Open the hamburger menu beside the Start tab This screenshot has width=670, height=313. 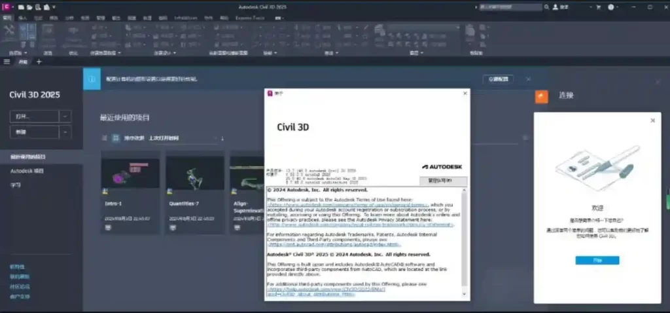(x=7, y=62)
